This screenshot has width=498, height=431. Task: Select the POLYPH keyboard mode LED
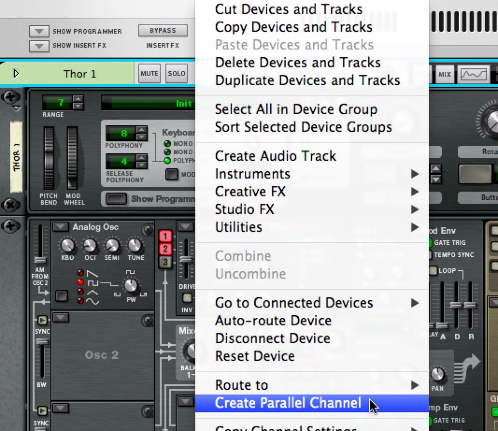click(x=167, y=160)
